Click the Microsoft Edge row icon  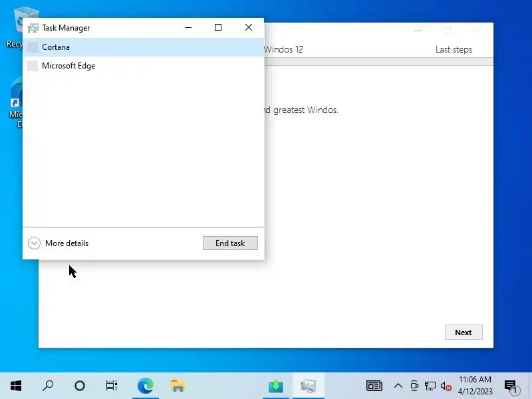33,66
